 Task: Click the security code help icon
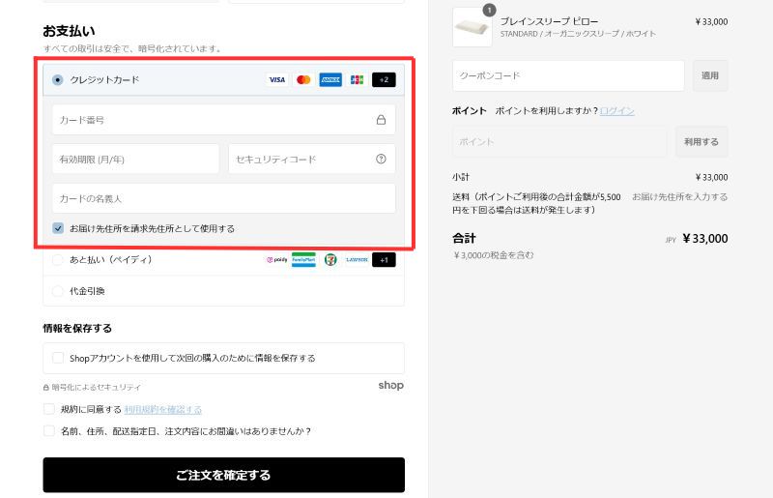pos(381,160)
